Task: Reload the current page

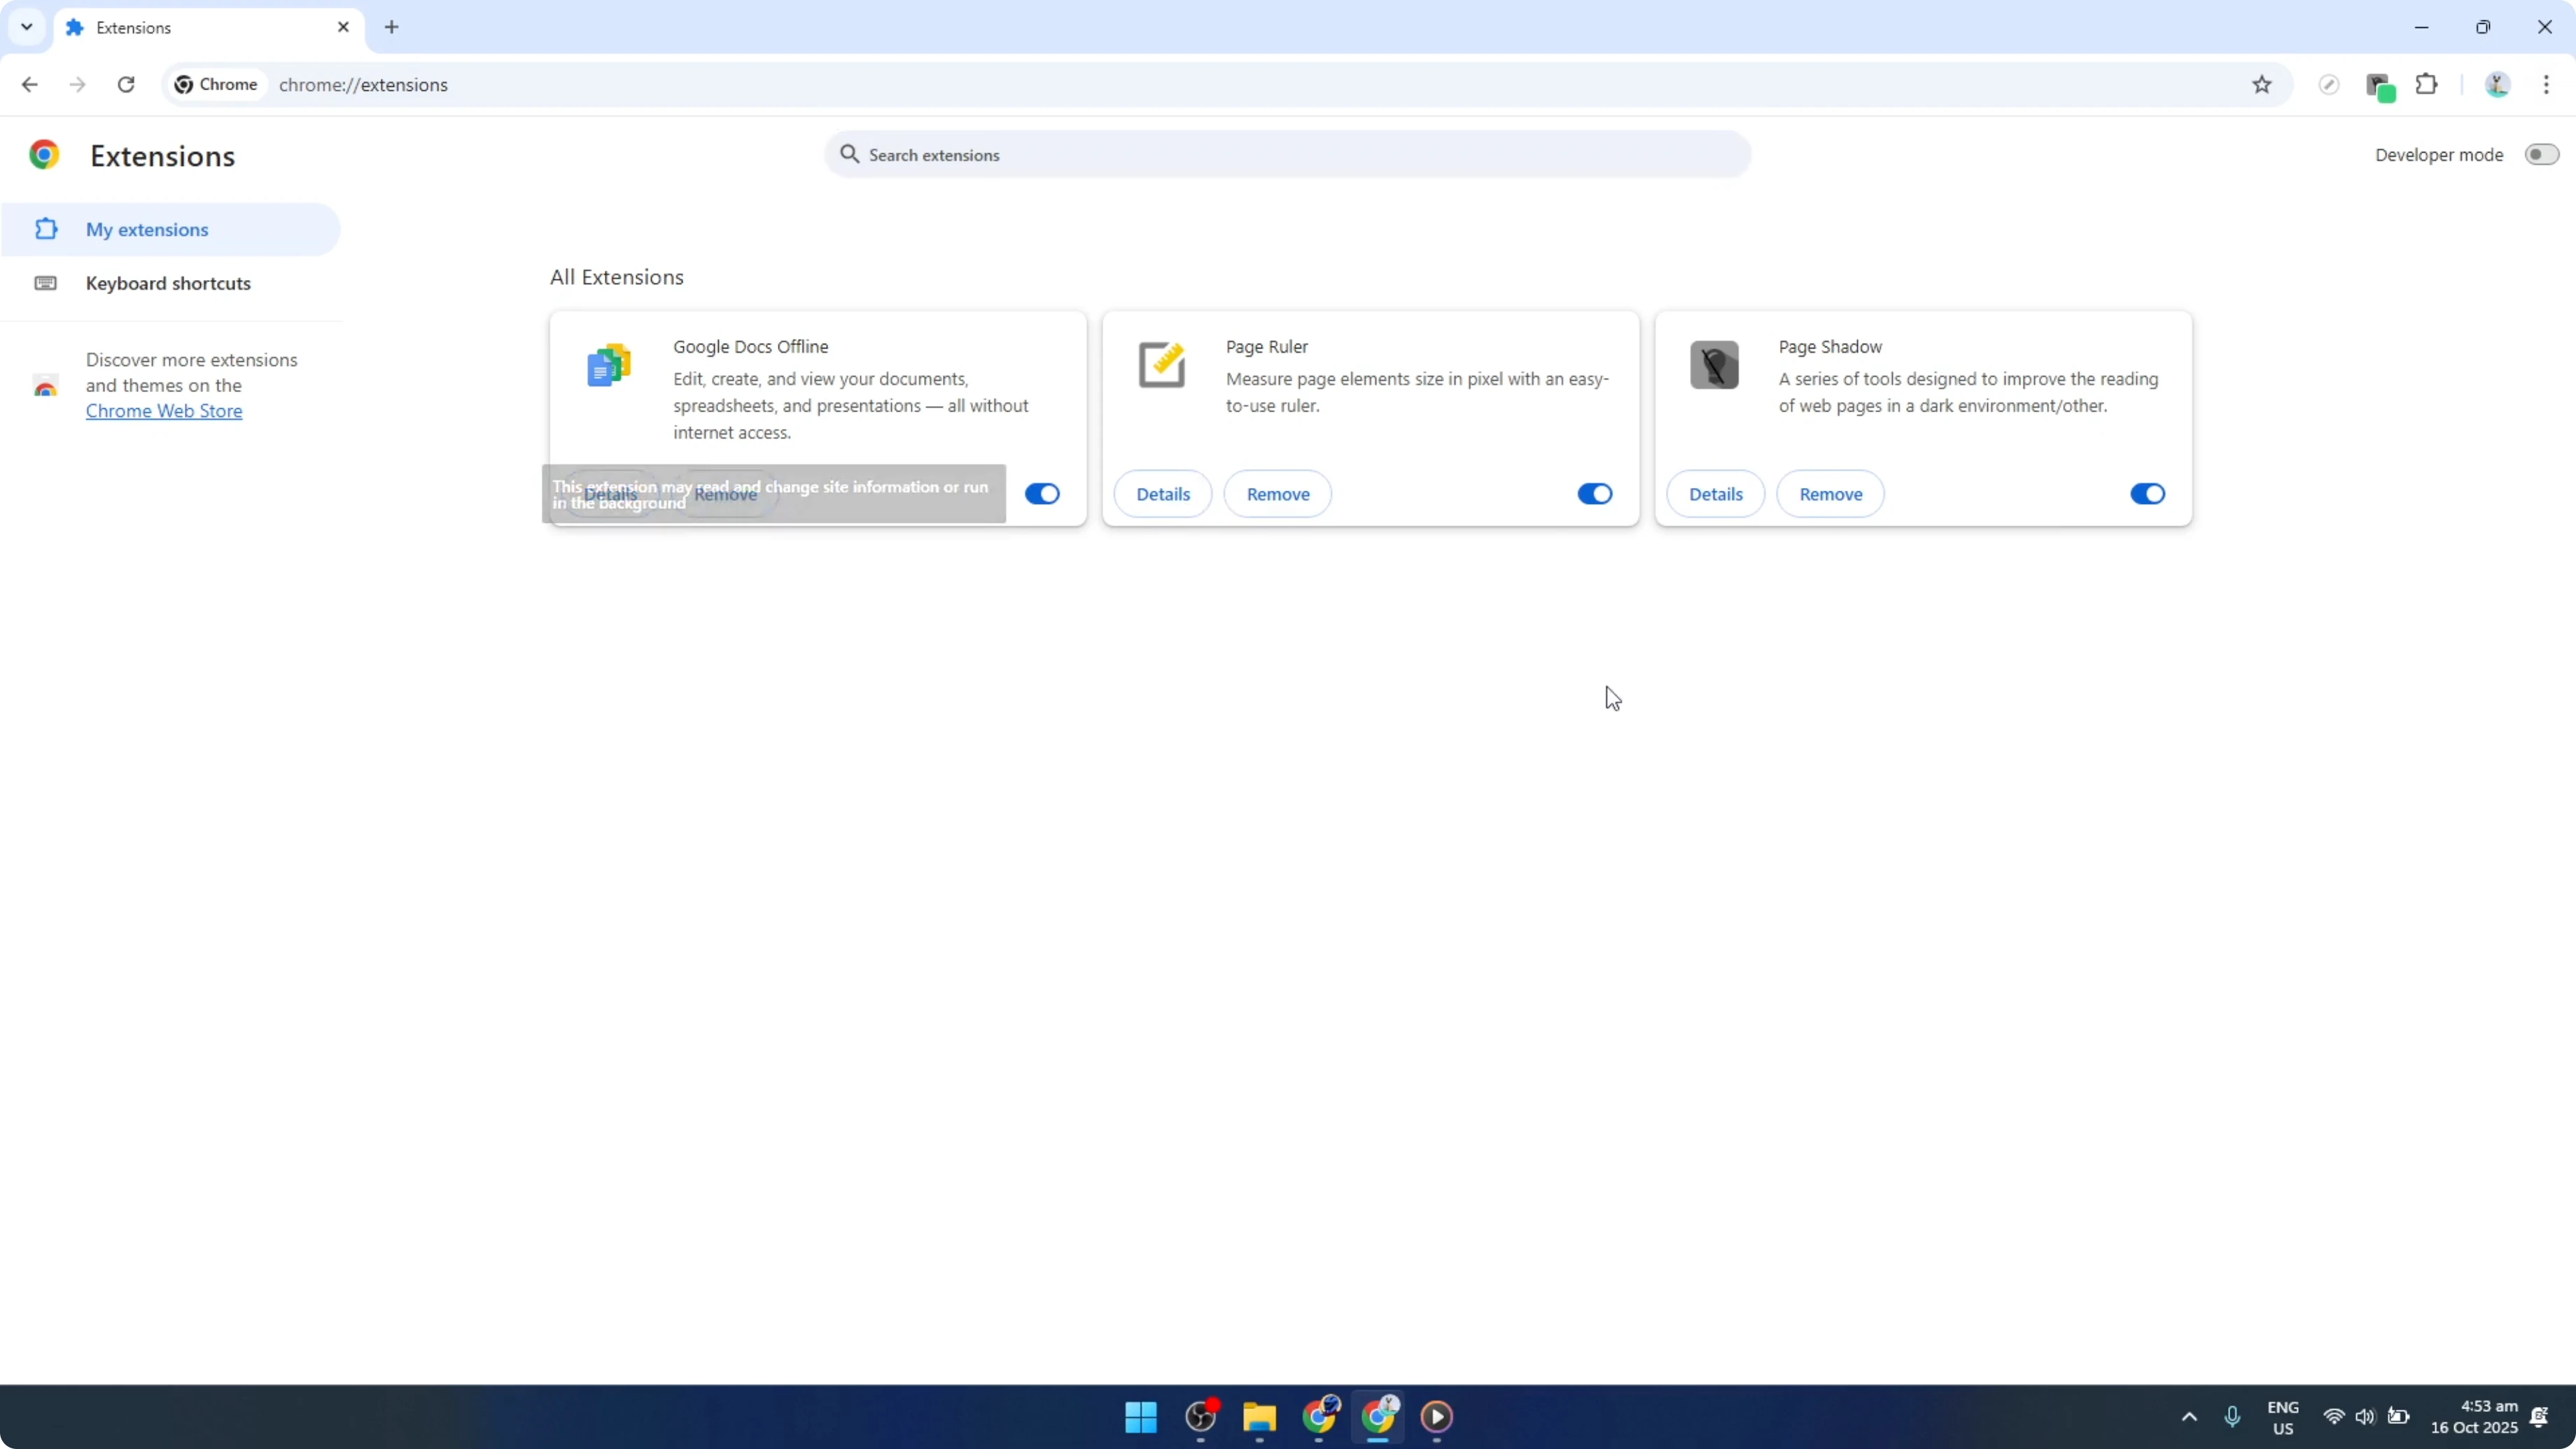Action: point(126,85)
